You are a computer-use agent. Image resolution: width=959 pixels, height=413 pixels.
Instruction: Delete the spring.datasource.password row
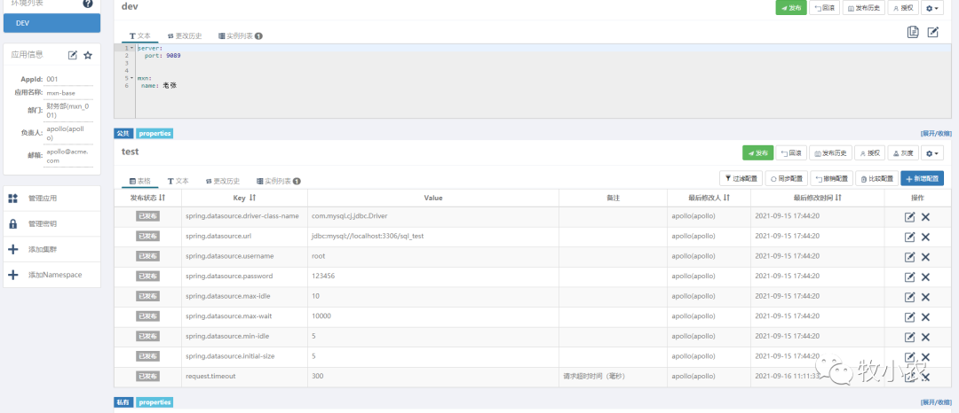coord(925,277)
